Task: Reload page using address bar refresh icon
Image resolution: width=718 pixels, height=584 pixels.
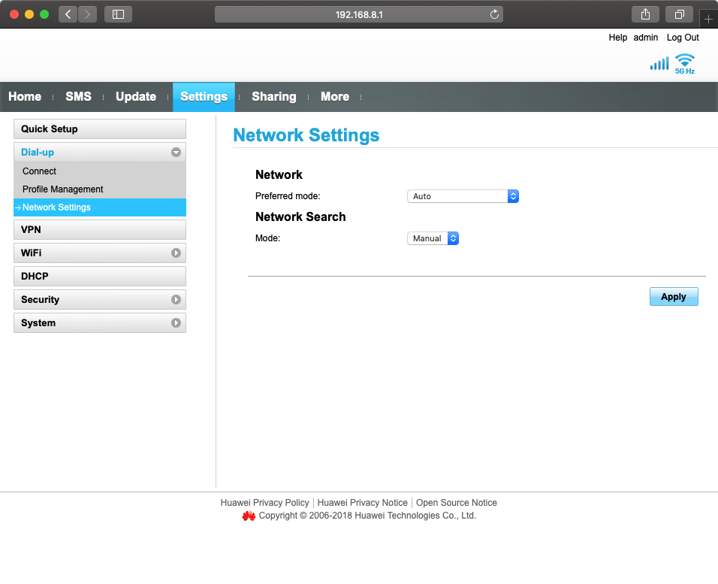Action: [x=494, y=14]
